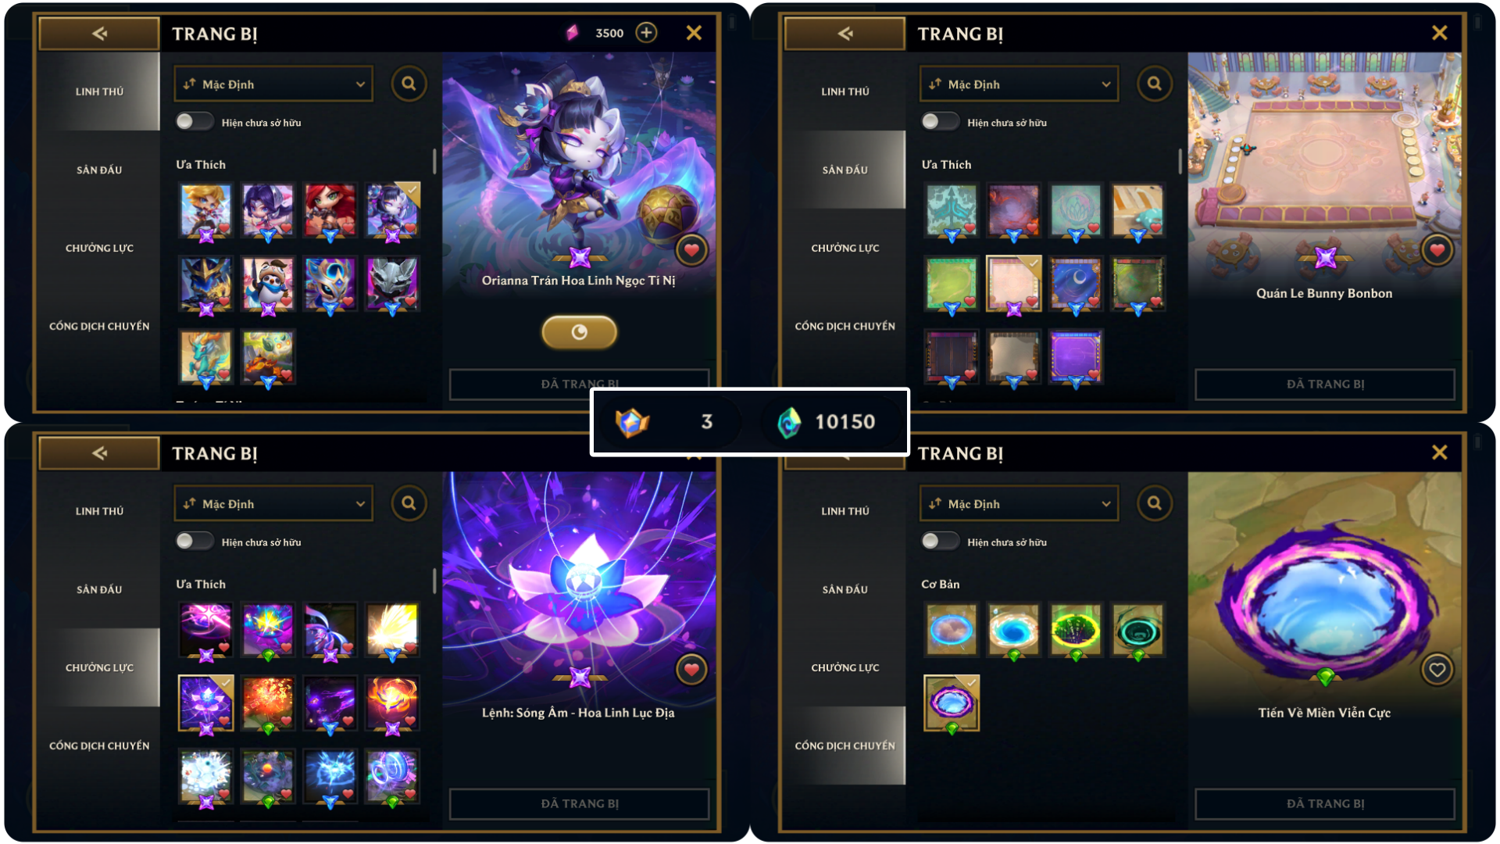This screenshot has width=1500, height=844.
Task: Click ĐÃ TRANG BỊ button under Bunny Bonbon
Action: click(x=1325, y=384)
